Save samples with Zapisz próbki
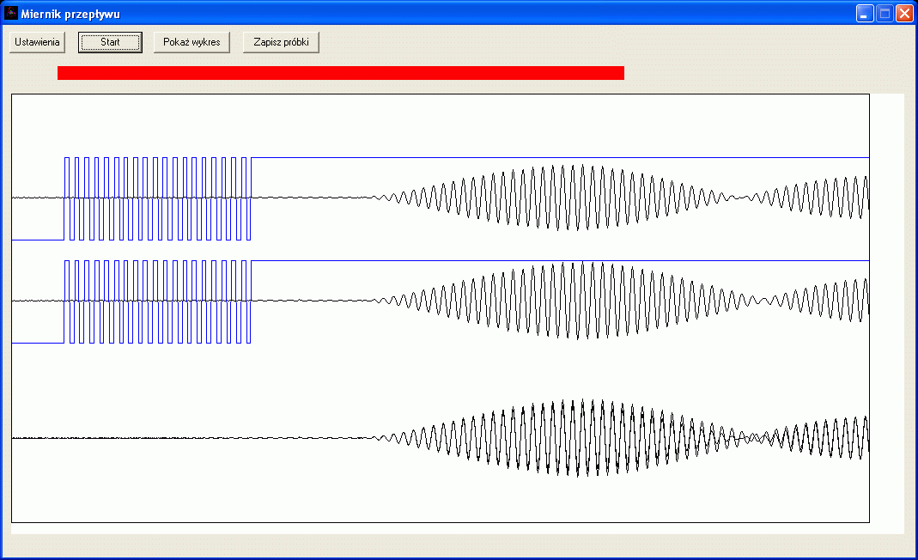Viewport: 918px width, 560px height. [281, 42]
